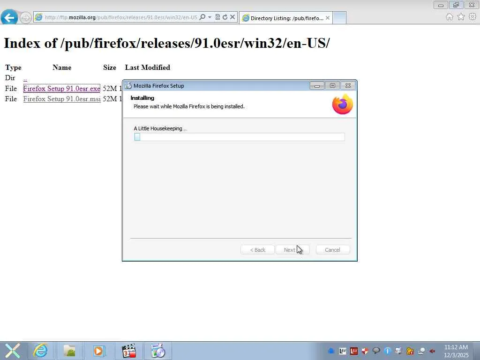Open the Tools gear icon in Internet Explorer
Viewport: 480px width, 360px height.
point(472,17)
